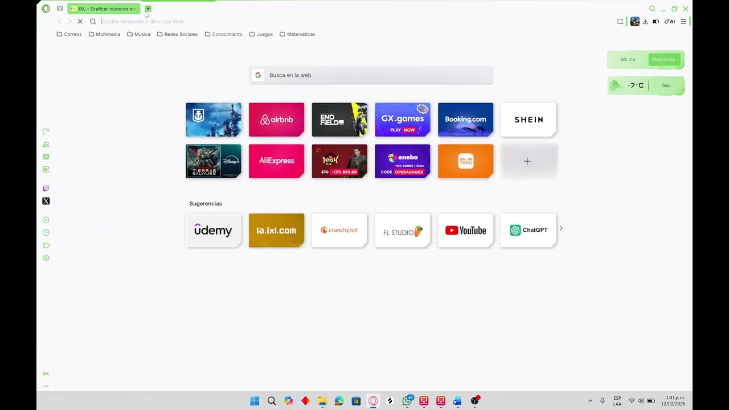Open the Conocimiento bookmarks folder
Image resolution: width=729 pixels, height=410 pixels.
coord(224,34)
